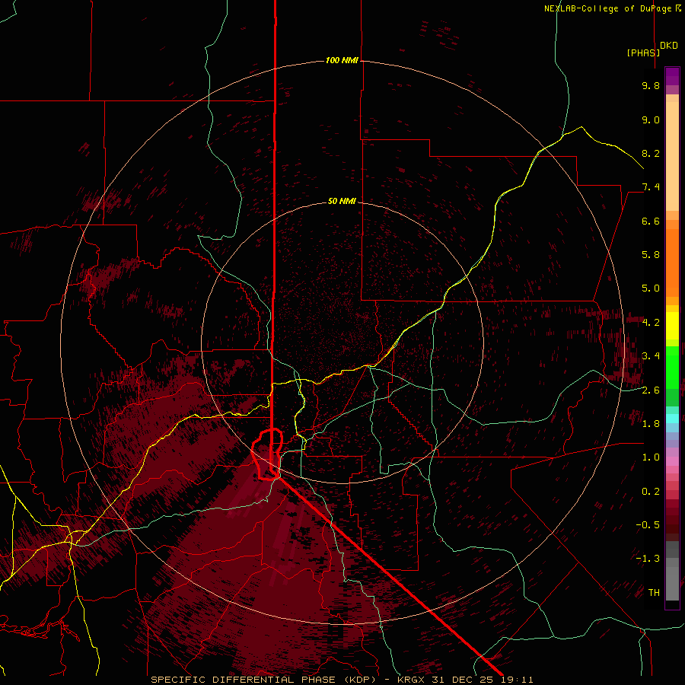Click the 5.0 scale value
Screen dimensions: 685x685
coord(651,288)
